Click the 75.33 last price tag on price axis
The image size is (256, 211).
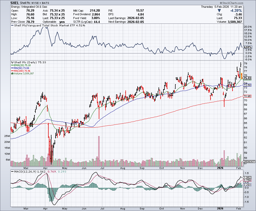click(x=247, y=78)
